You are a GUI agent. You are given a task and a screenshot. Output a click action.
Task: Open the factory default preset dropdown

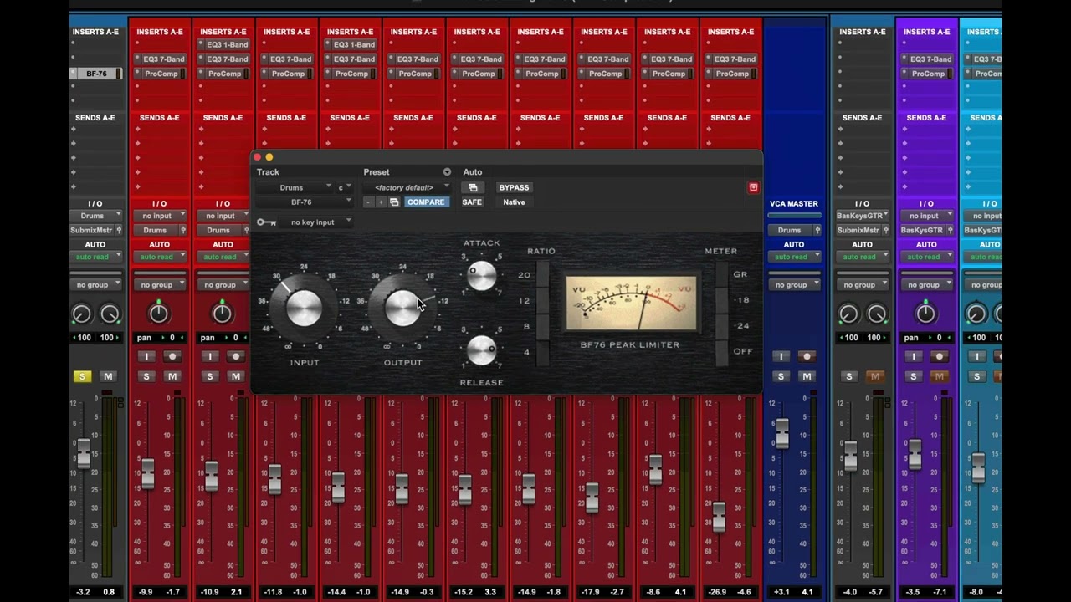pyautogui.click(x=407, y=187)
